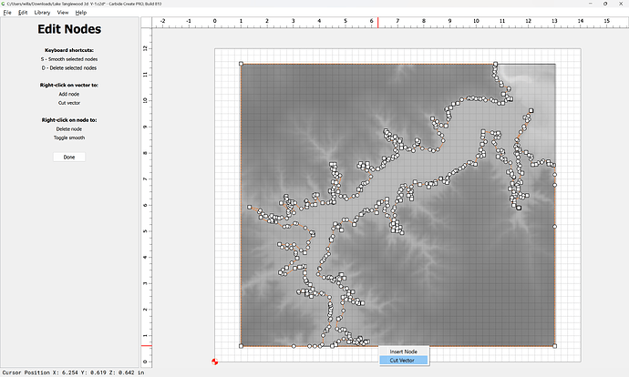Minimize the Carbide Create window
The width and height of the screenshot is (629, 377).
591,4
